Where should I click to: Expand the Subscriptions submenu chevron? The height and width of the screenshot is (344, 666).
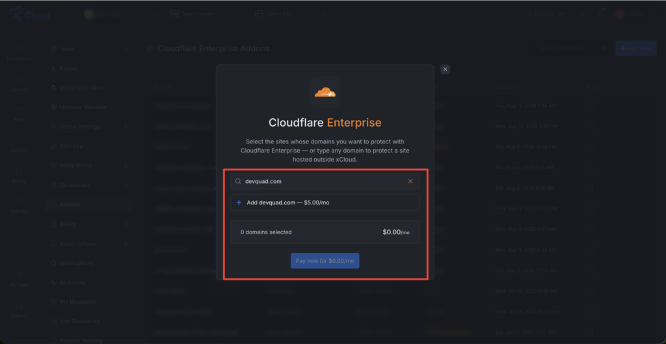click(x=126, y=243)
